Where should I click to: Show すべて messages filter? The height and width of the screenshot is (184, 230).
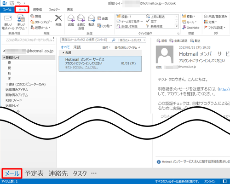(x=65, y=47)
